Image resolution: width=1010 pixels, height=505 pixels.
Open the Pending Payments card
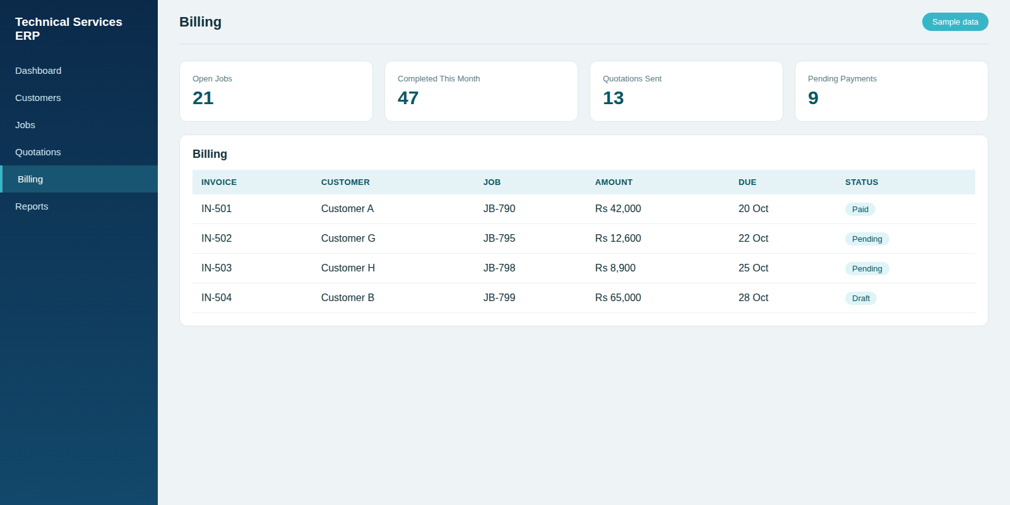point(891,92)
